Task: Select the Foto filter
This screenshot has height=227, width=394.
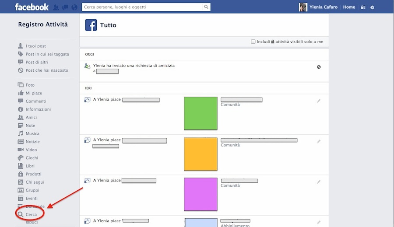Action: click(x=30, y=85)
